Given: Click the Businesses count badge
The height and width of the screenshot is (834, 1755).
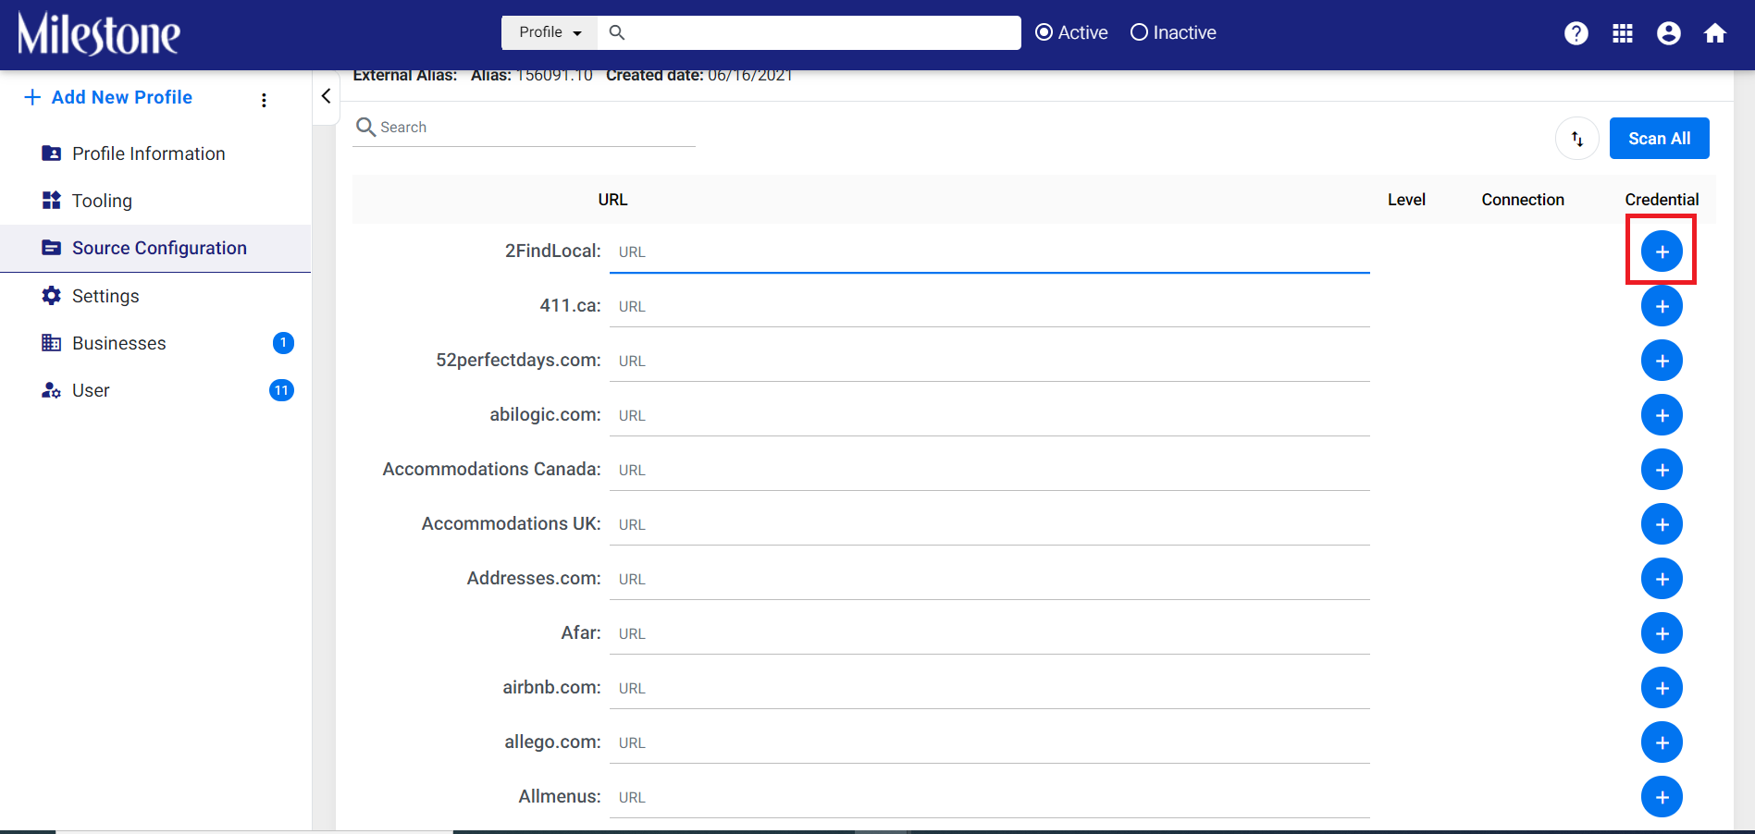Looking at the screenshot, I should point(283,343).
